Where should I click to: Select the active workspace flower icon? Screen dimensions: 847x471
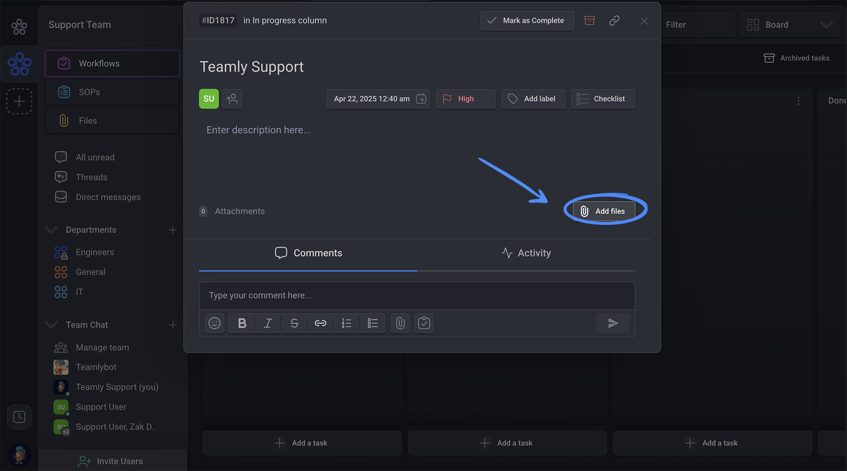coord(19,64)
